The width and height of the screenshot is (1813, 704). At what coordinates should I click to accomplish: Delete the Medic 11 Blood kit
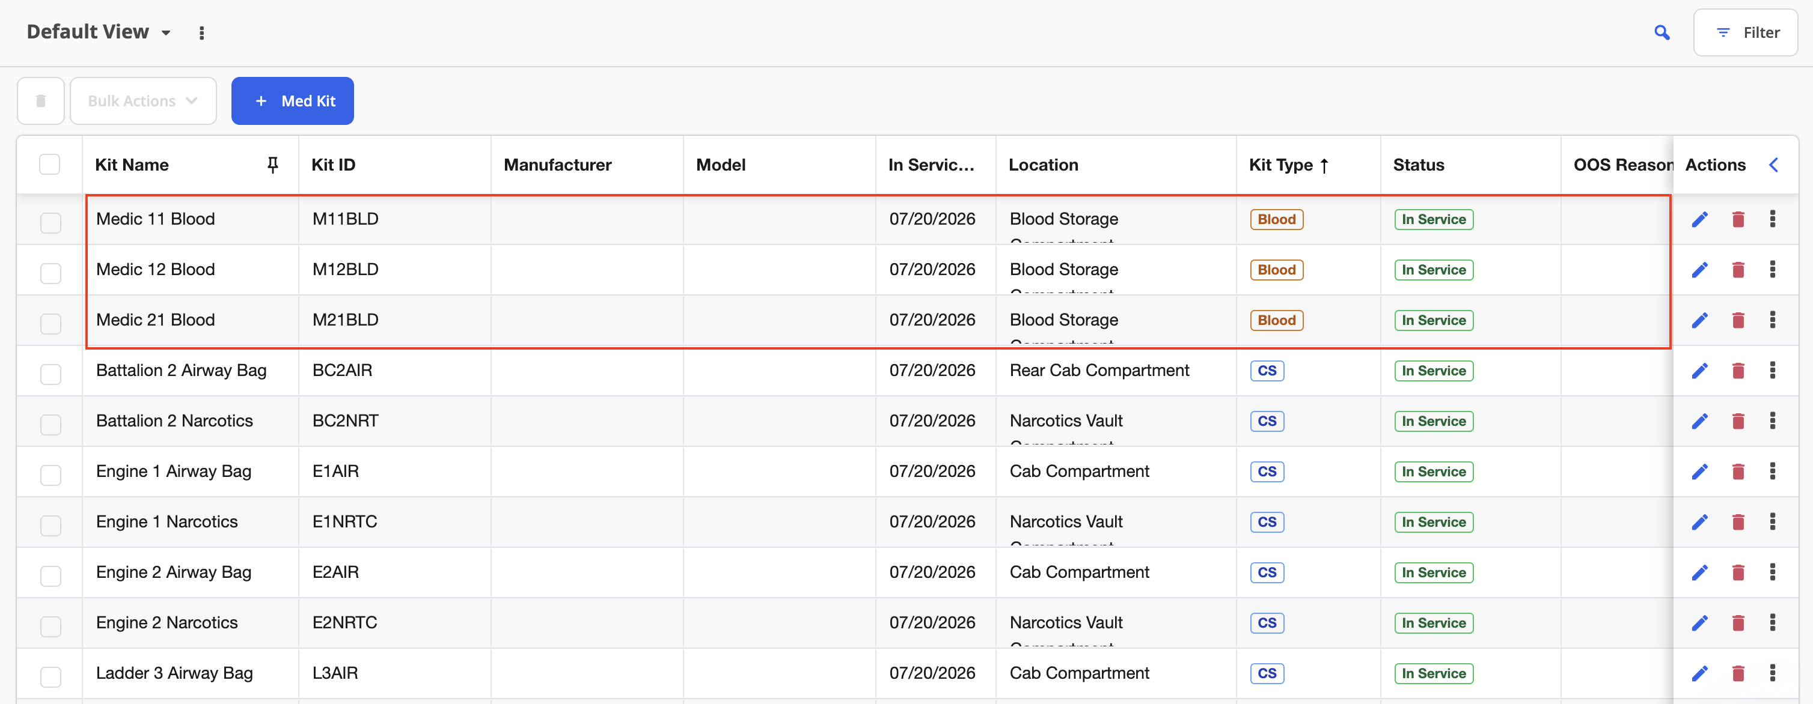pos(1738,219)
